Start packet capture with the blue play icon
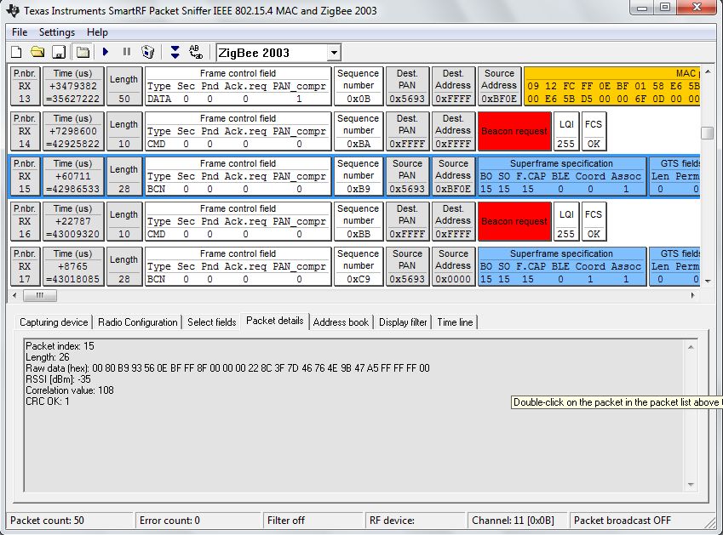723x535 pixels. pos(106,52)
